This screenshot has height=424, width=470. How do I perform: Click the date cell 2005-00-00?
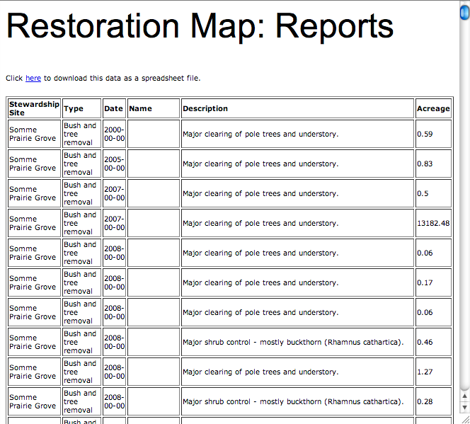click(114, 164)
